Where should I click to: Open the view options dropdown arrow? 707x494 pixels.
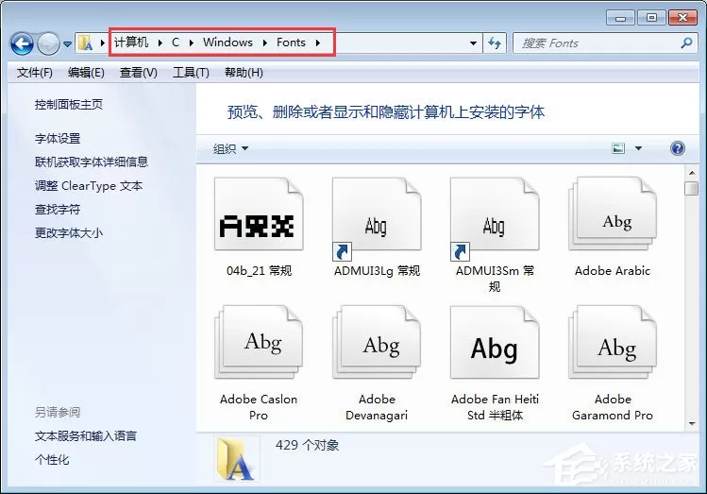coord(638,148)
